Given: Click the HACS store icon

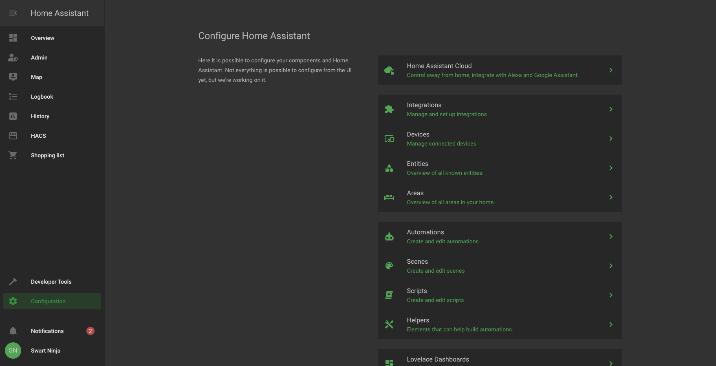Looking at the screenshot, I should [x=13, y=136].
